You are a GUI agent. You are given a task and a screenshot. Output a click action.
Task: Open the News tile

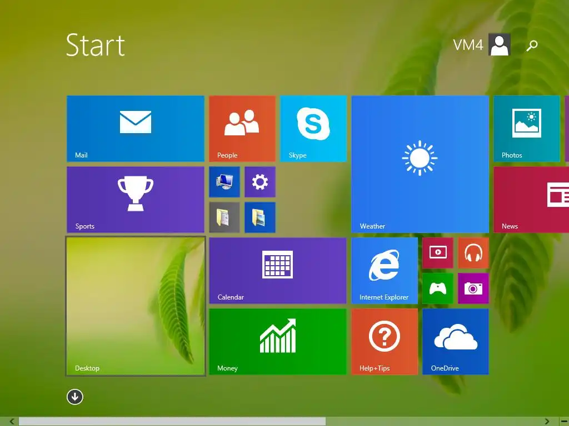click(531, 200)
